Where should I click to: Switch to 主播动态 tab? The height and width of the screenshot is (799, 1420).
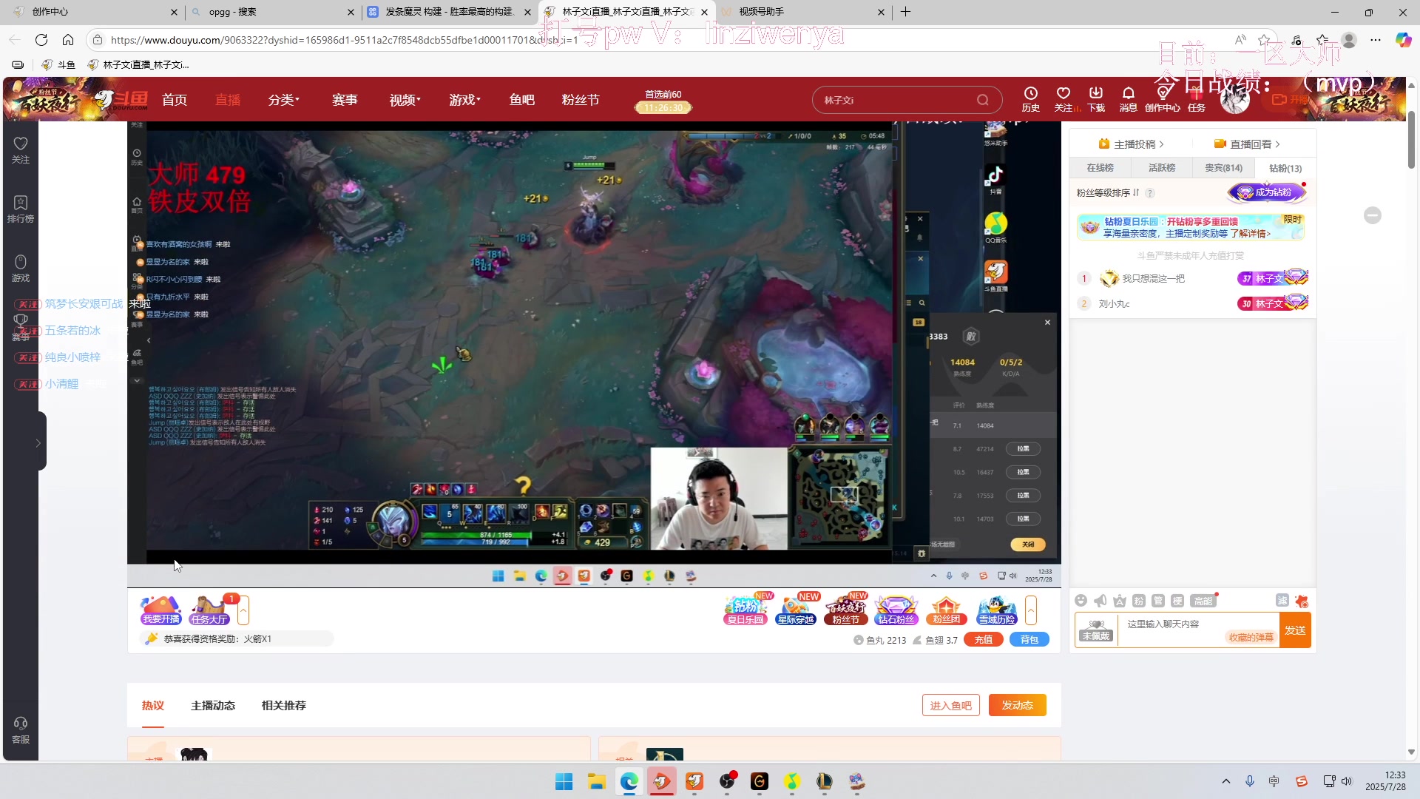[x=213, y=706]
